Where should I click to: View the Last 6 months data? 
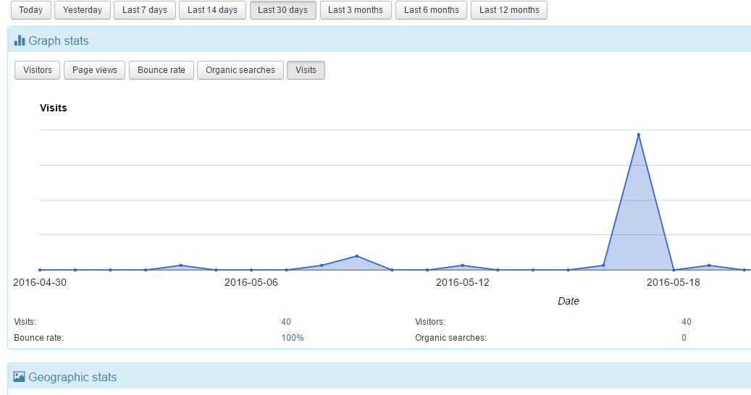coord(431,10)
